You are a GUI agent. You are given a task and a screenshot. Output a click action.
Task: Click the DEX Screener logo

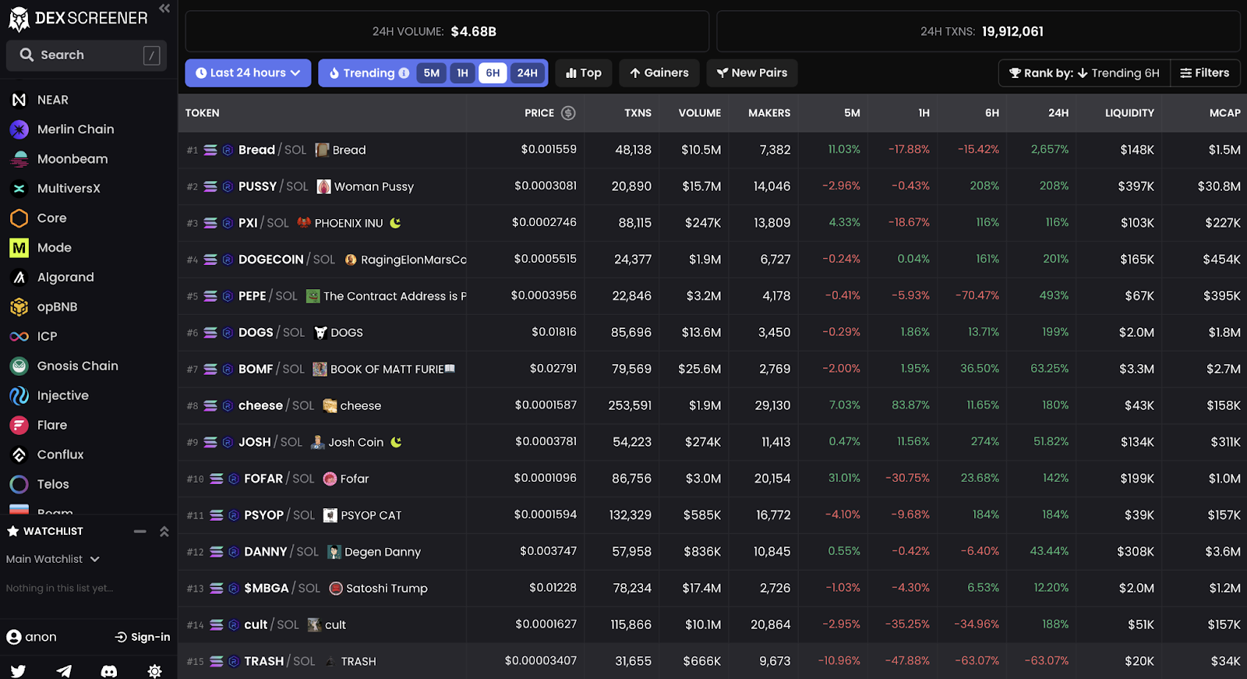click(77, 19)
